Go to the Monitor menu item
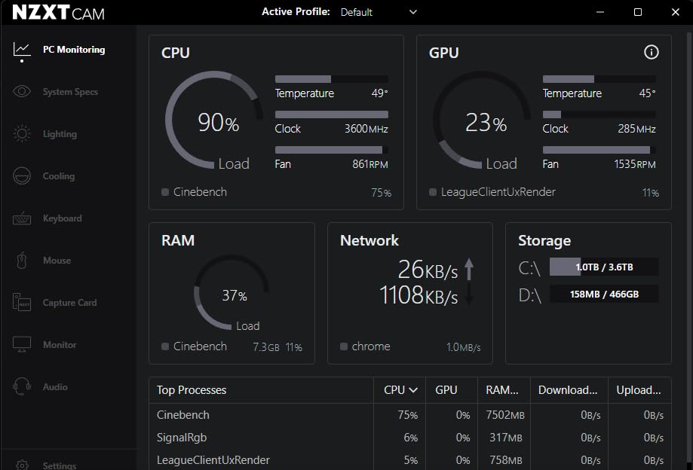Image resolution: width=693 pixels, height=470 pixels. [x=60, y=345]
